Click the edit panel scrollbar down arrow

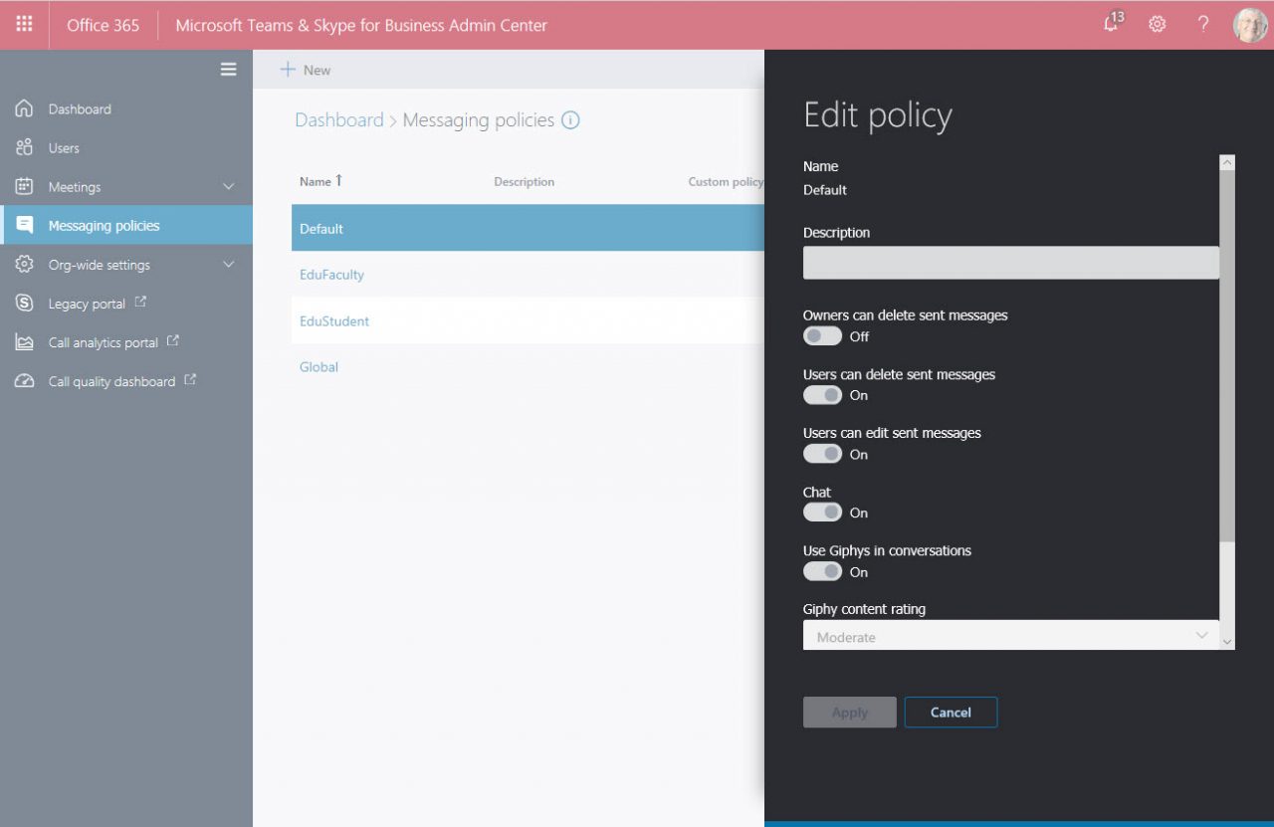(1227, 642)
